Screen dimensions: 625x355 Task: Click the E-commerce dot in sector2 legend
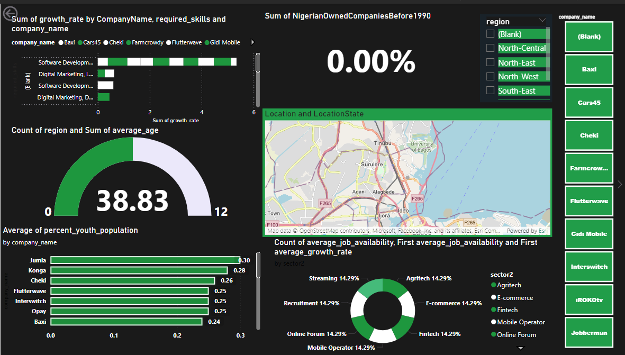coord(493,298)
